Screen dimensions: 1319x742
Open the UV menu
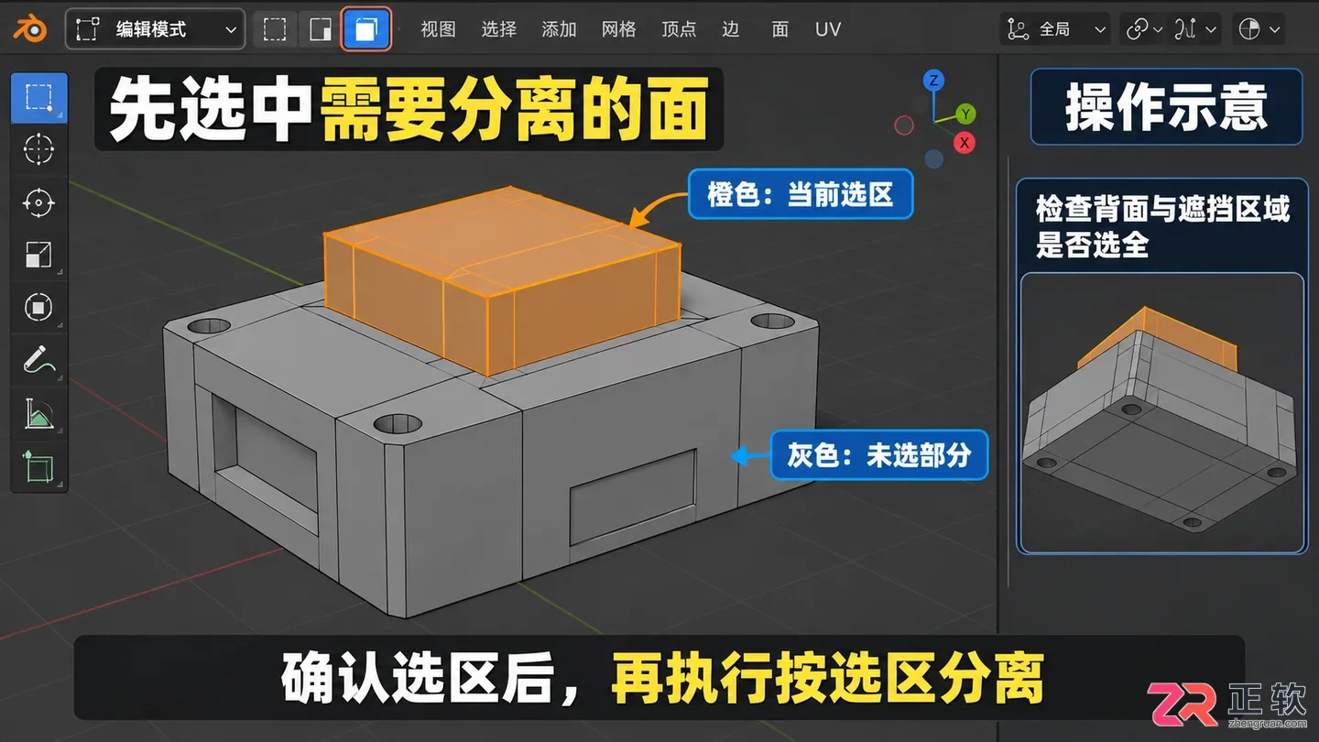[828, 29]
